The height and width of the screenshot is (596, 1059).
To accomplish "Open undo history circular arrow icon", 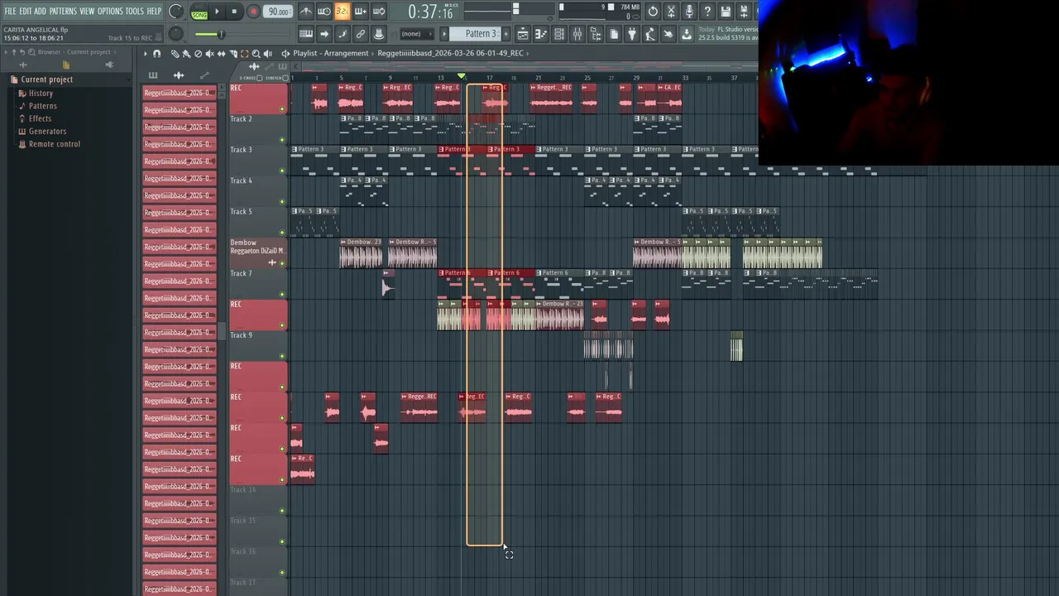I will click(x=653, y=12).
